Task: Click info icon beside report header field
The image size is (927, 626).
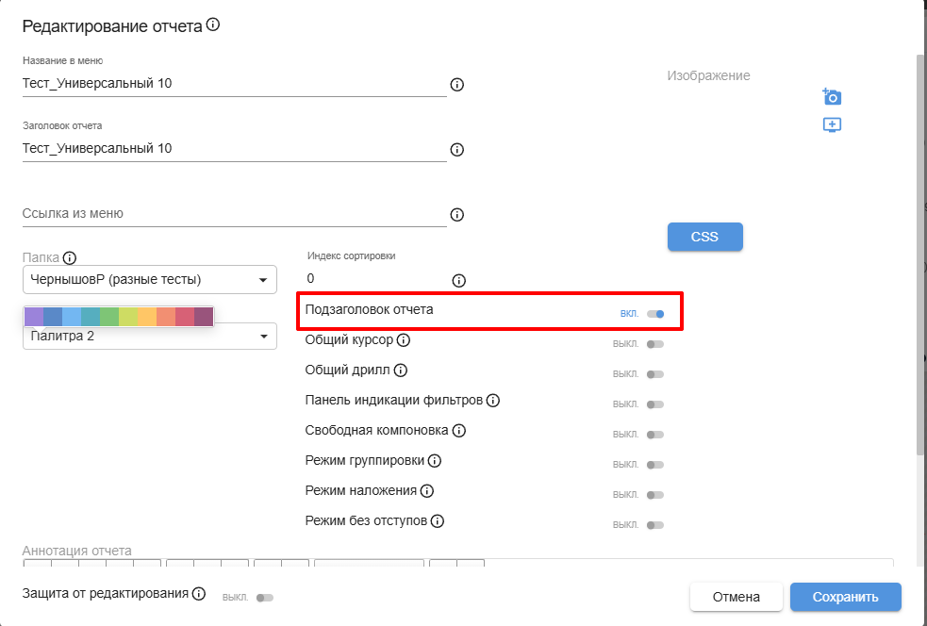Action: pyautogui.click(x=457, y=150)
